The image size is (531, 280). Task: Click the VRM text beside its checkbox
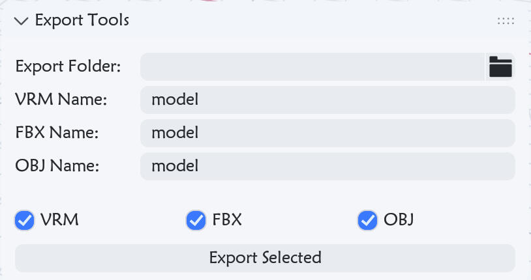(59, 220)
